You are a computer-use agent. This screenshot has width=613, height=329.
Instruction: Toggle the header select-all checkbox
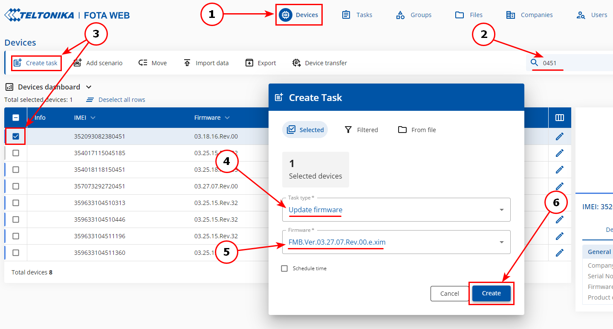point(16,118)
